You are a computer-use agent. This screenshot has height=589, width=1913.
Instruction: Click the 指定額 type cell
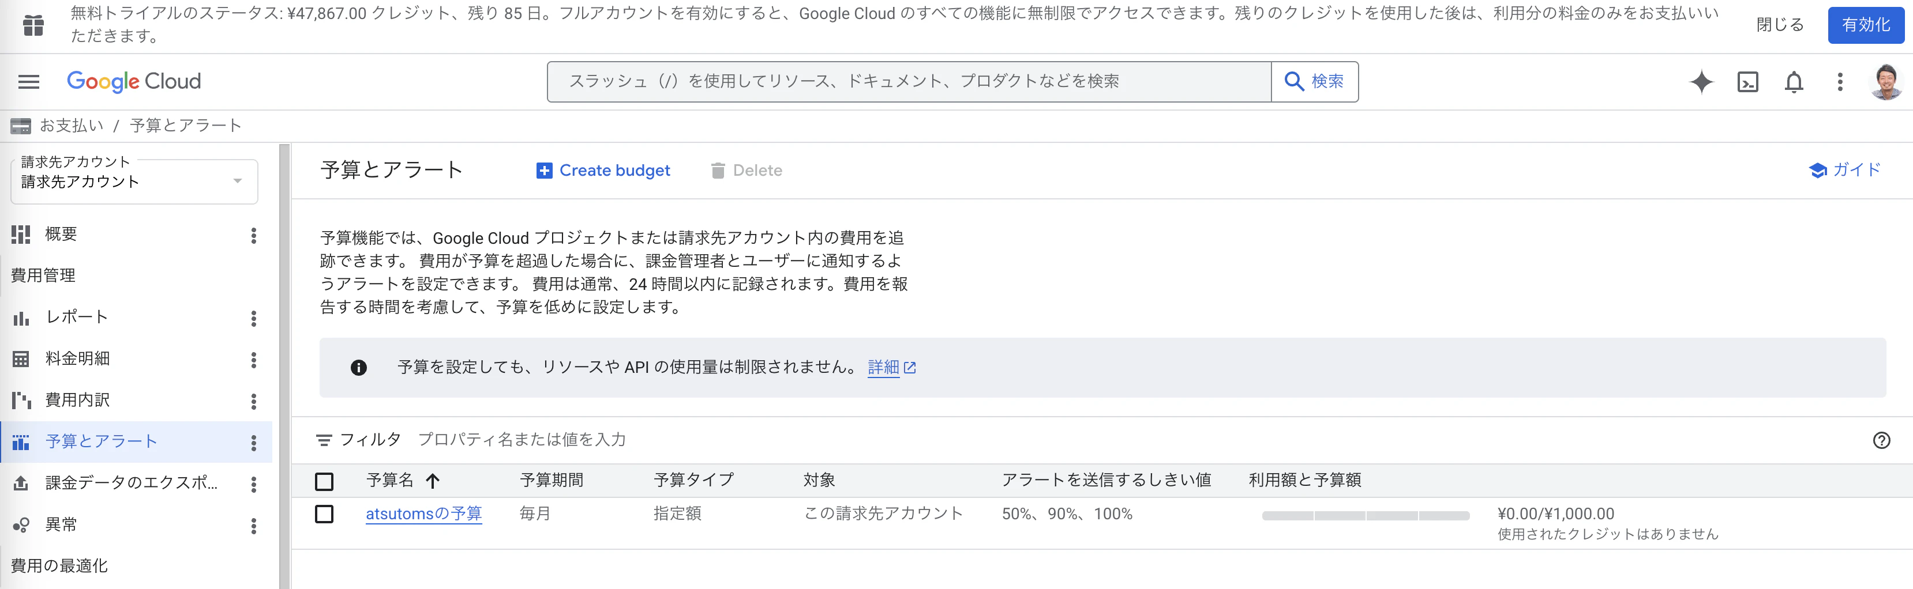point(677,514)
